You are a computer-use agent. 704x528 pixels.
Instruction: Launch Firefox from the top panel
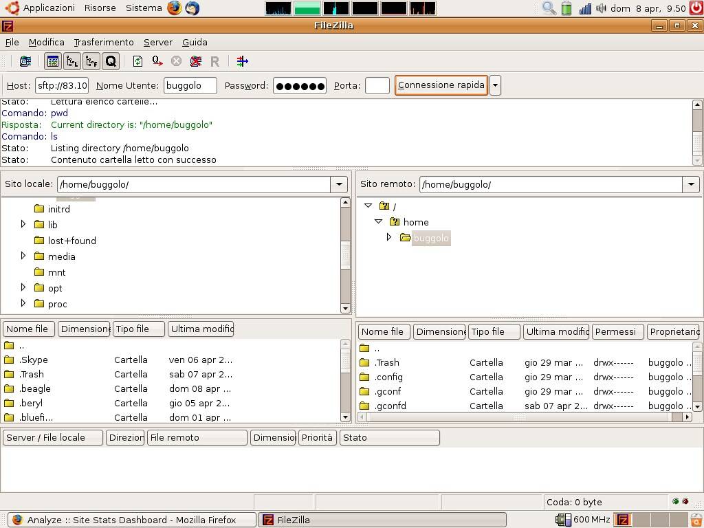point(175,8)
